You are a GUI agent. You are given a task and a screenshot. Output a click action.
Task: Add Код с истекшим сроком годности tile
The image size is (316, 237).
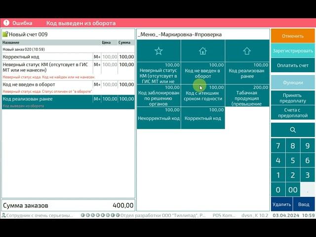tap(203, 95)
